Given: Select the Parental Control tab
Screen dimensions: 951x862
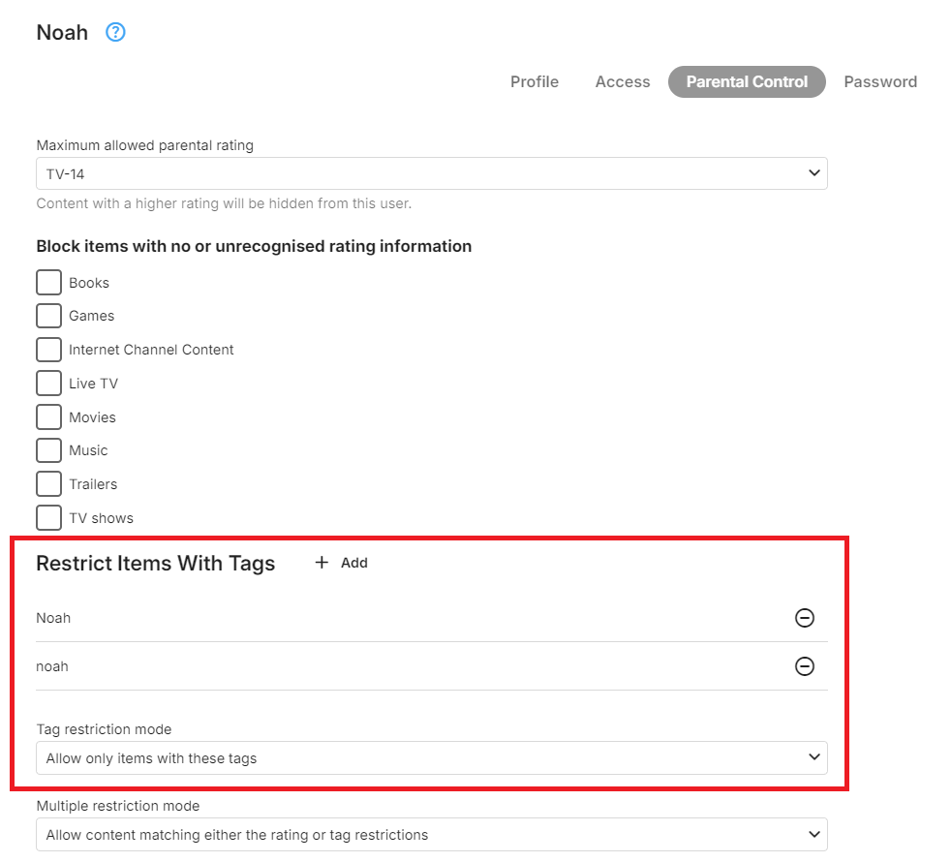Looking at the screenshot, I should point(747,82).
